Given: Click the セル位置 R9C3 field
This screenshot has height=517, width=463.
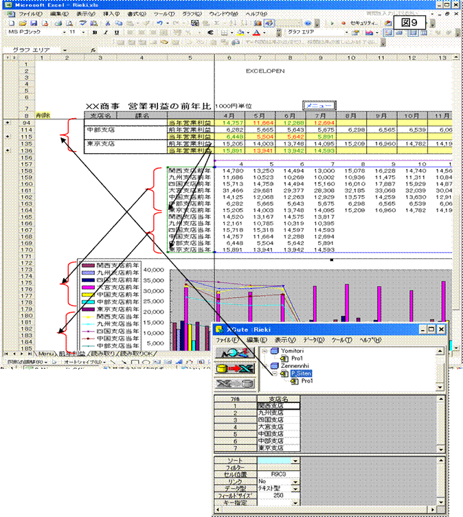Looking at the screenshot, I should 278,474.
